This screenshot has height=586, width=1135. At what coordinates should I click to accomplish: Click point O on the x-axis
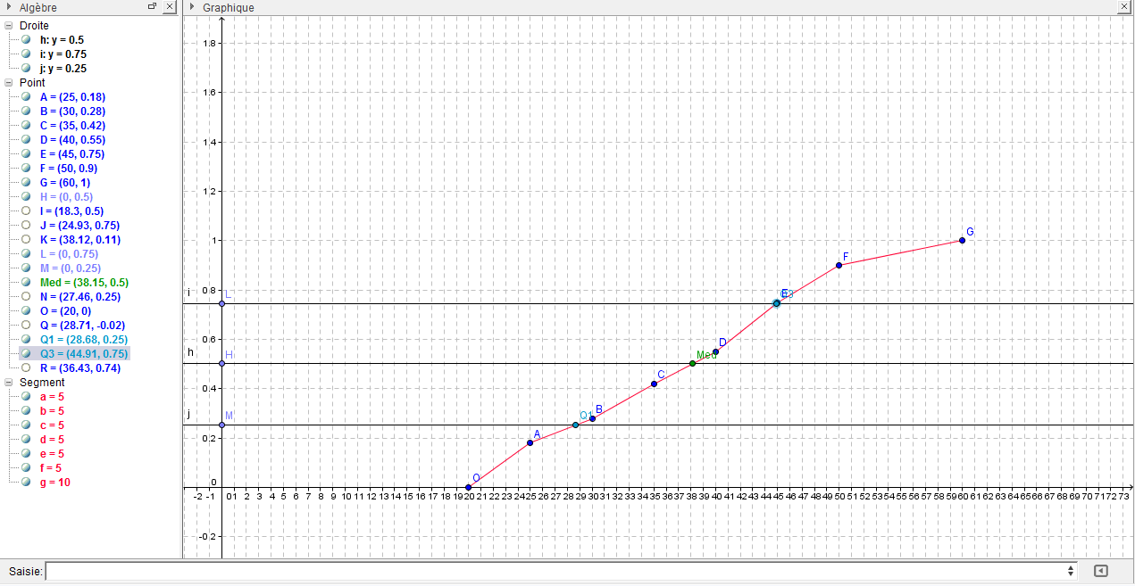(x=469, y=487)
